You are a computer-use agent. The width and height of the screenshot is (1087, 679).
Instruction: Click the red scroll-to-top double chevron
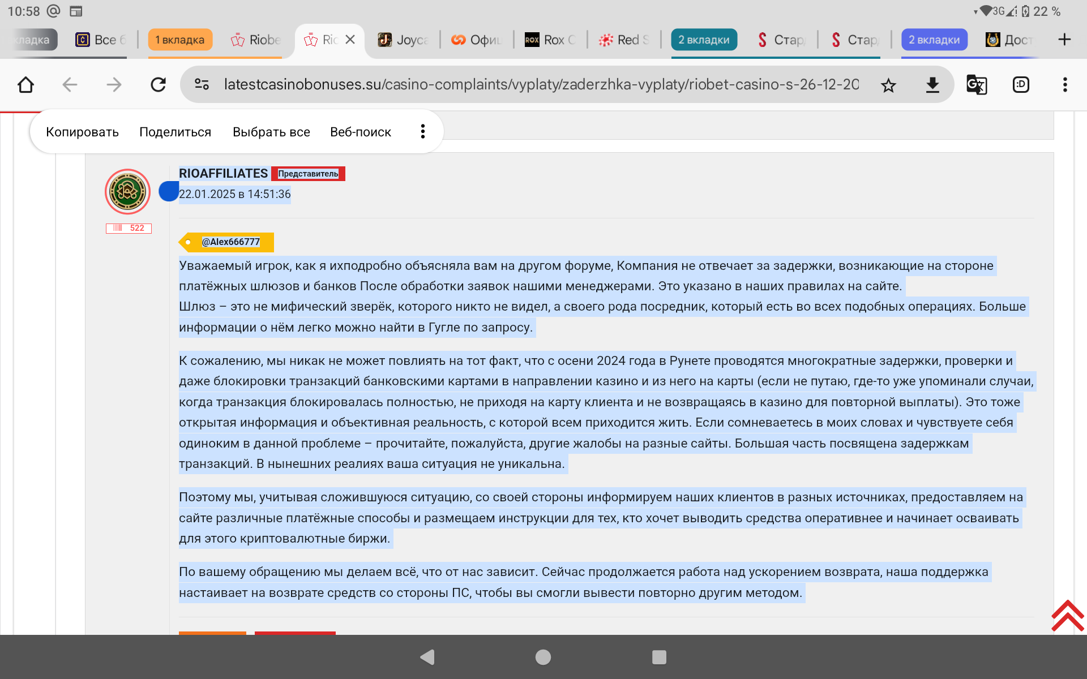pyautogui.click(x=1067, y=616)
